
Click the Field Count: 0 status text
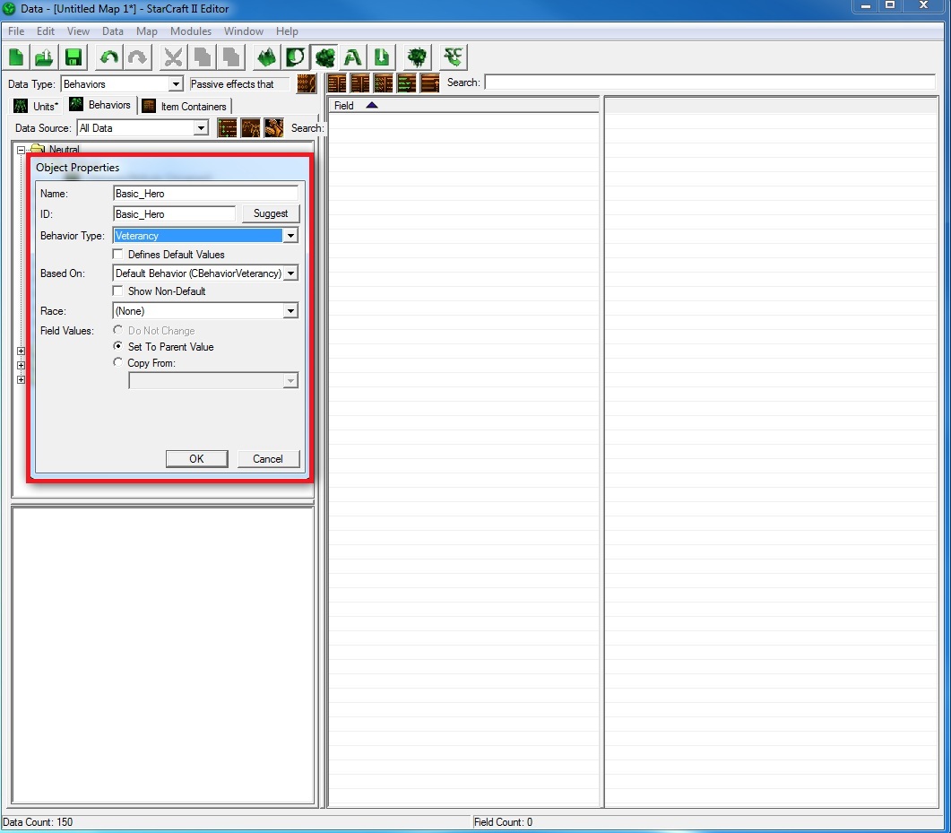(503, 822)
